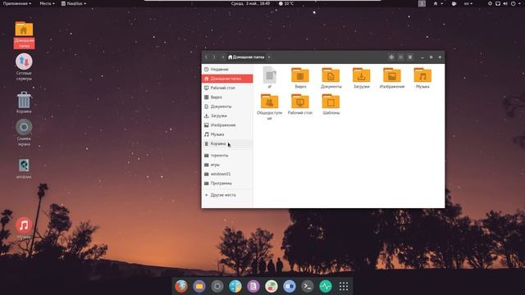
Task: Open the торренты sidebar bookmark
Action: point(227,156)
